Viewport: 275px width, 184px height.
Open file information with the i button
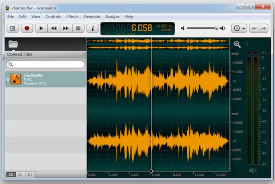(93, 28)
